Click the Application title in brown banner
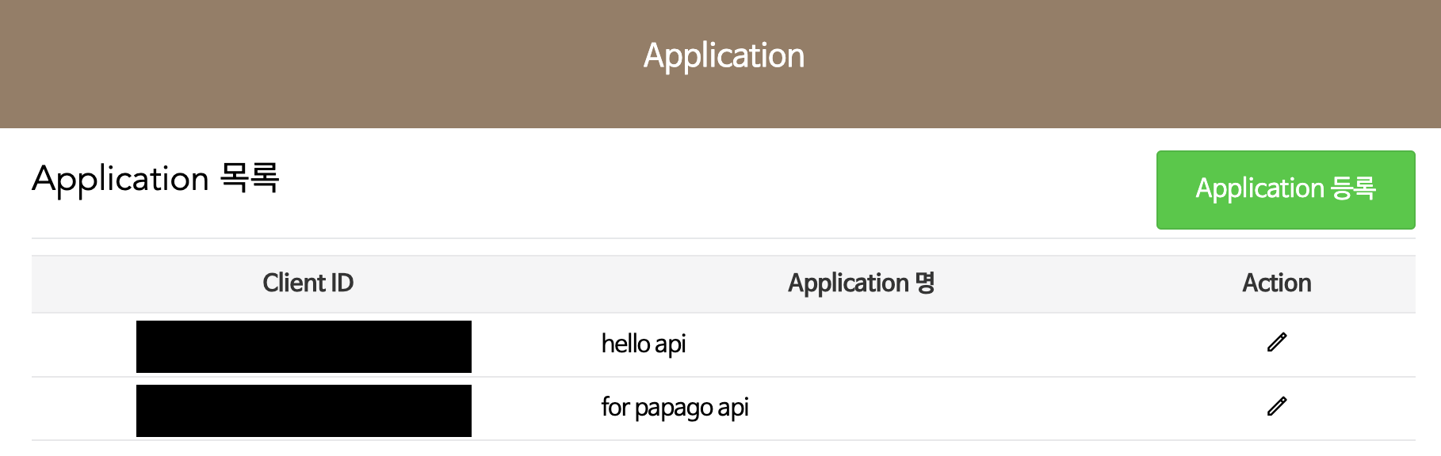 (x=724, y=56)
